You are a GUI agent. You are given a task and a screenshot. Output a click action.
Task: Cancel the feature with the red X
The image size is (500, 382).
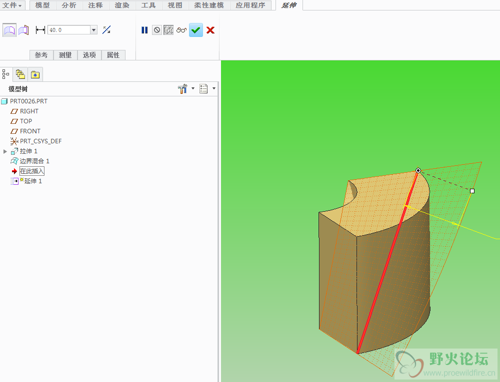(x=210, y=30)
